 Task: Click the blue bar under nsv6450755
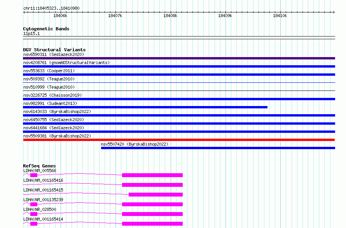179,124
